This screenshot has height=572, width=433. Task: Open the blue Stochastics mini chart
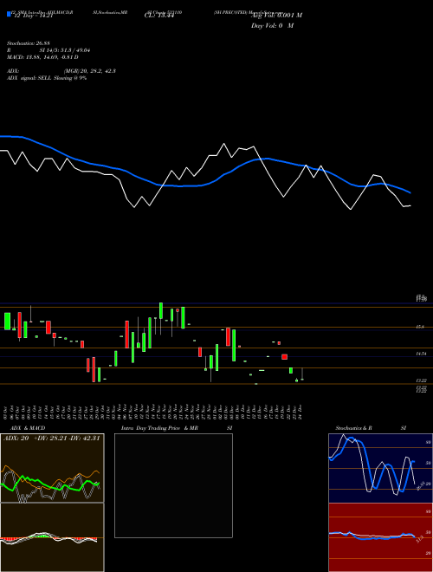coord(380,468)
